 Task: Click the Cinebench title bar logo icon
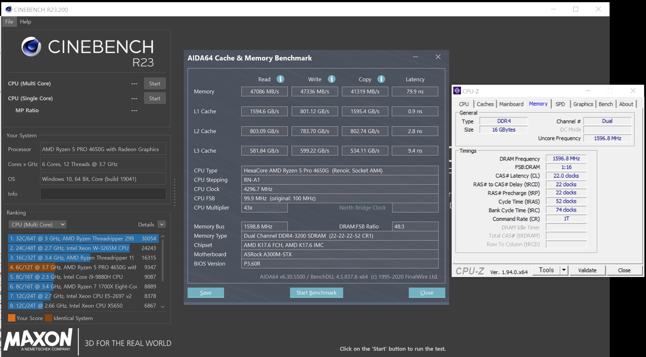coord(9,9)
